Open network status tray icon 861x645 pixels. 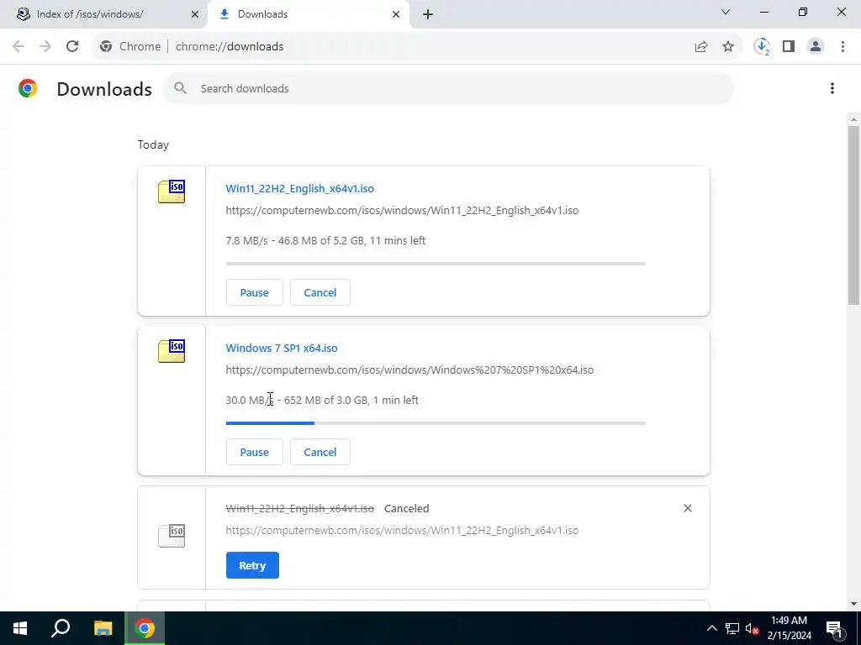pos(732,628)
